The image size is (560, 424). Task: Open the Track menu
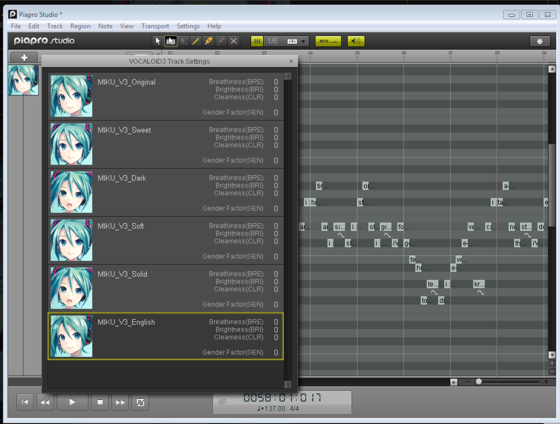pos(55,26)
